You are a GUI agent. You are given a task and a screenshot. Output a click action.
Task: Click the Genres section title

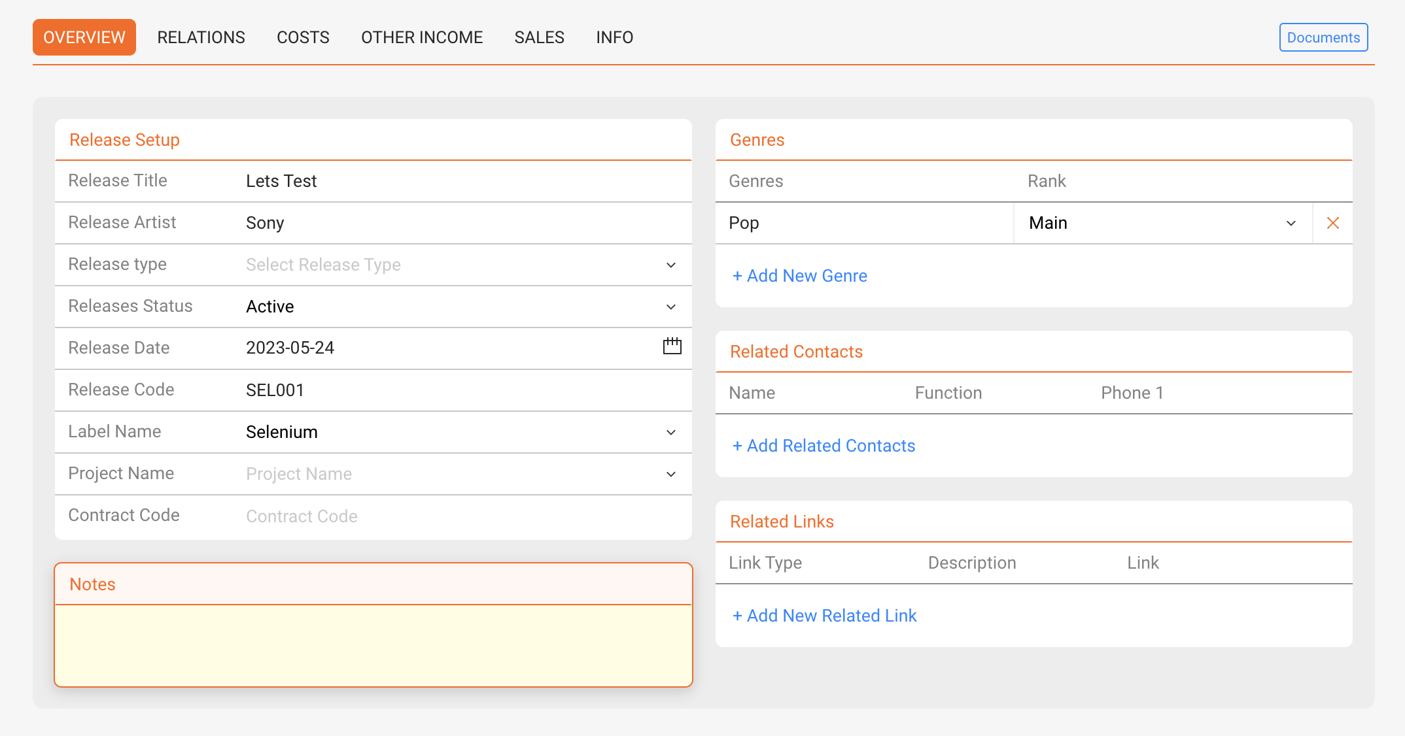[757, 140]
